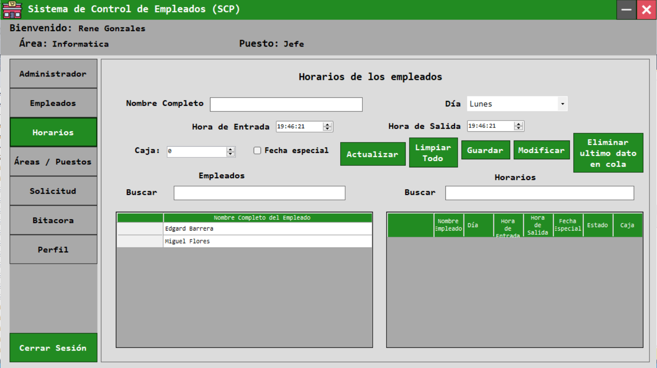Click the Hora de Entrada column header

[x=508, y=225]
